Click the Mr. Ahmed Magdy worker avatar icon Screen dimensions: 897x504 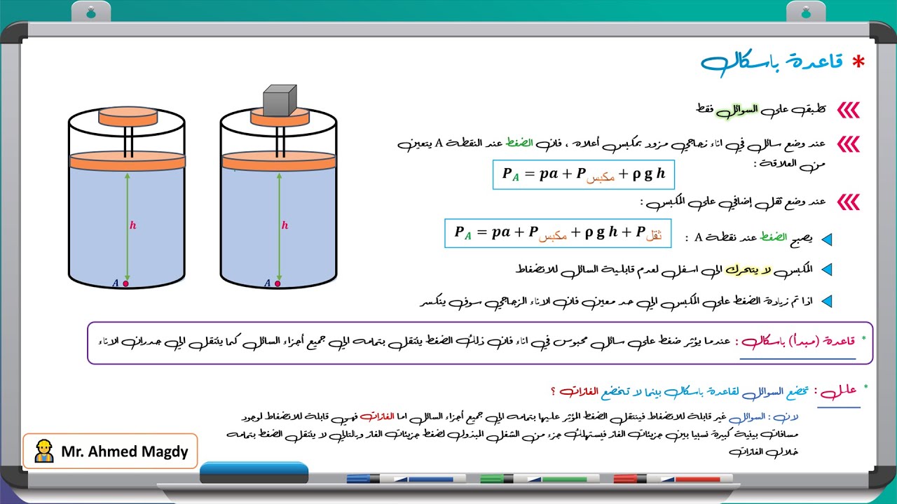coord(43,451)
